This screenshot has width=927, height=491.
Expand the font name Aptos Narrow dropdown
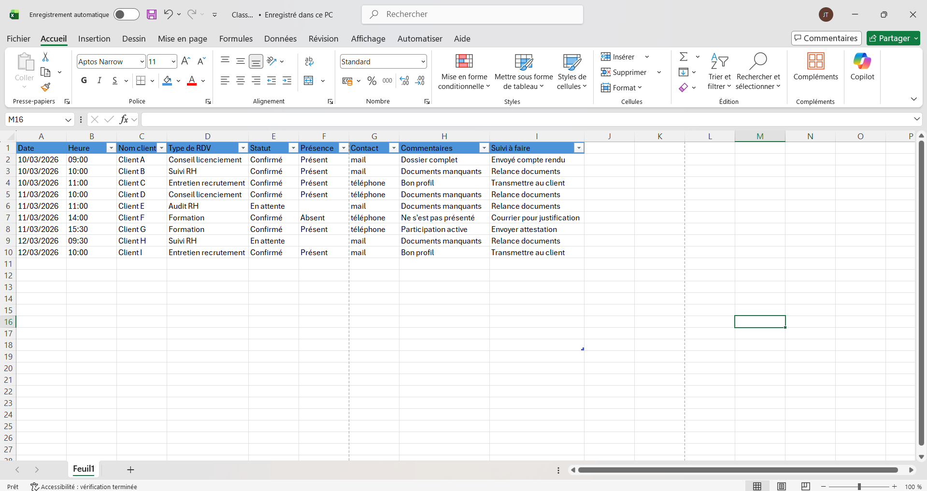click(142, 61)
